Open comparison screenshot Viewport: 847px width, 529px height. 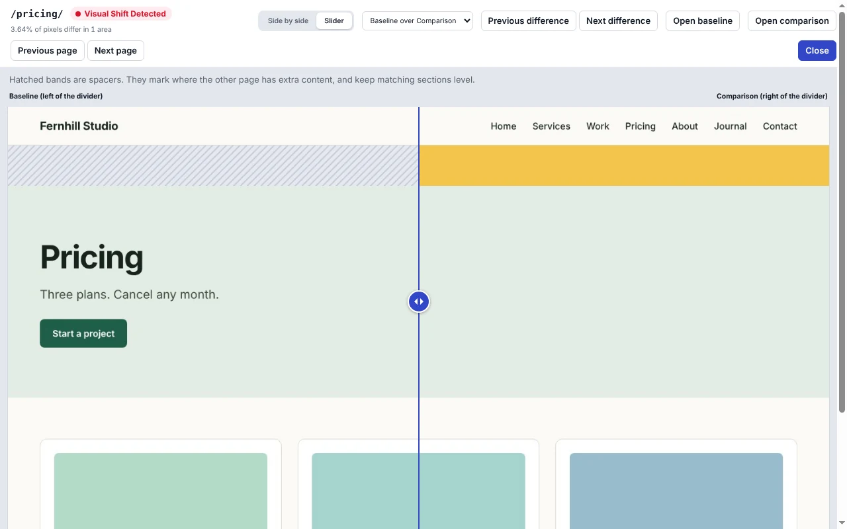click(x=792, y=20)
